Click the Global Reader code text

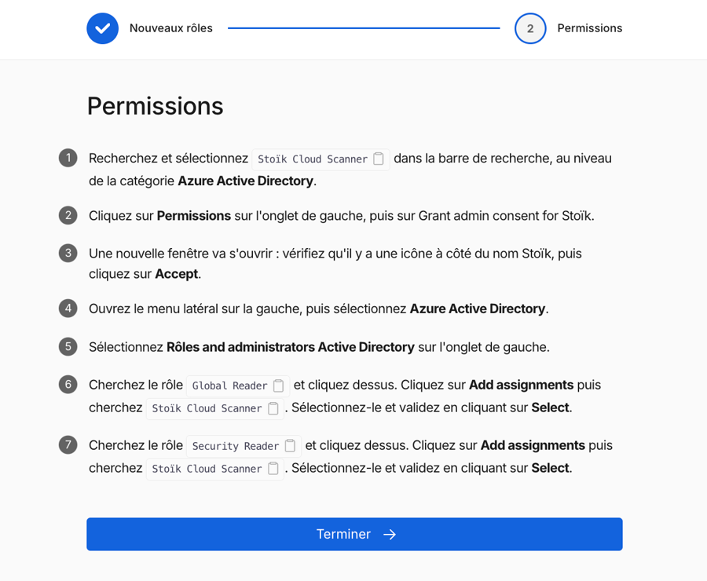coord(229,386)
